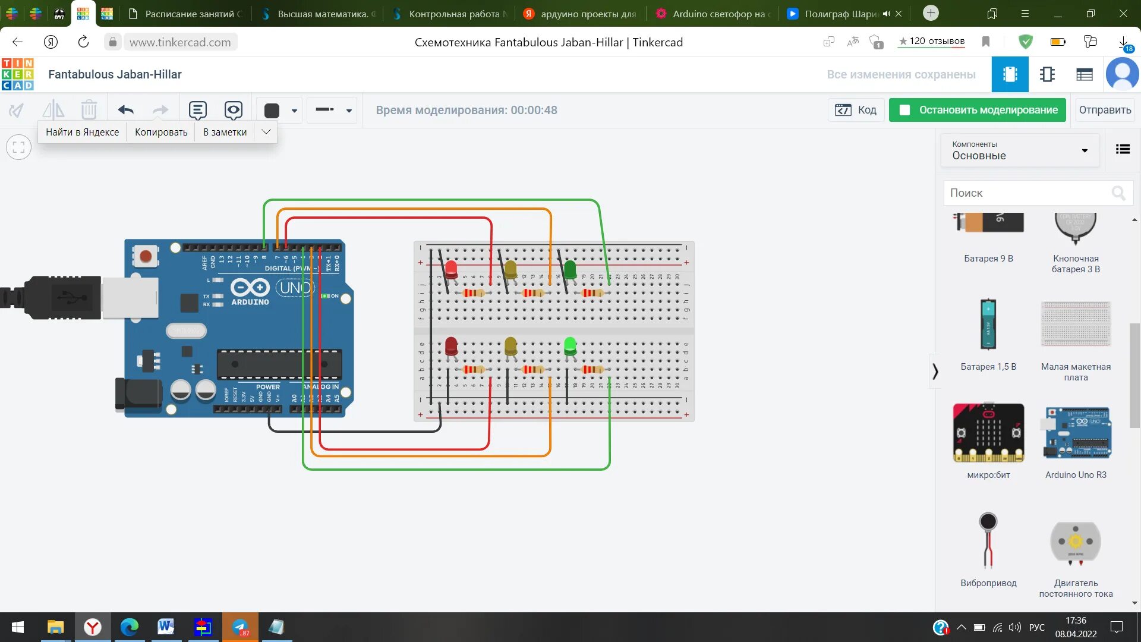Collapse the components side panel chevron
Image resolution: width=1141 pixels, height=642 pixels.
(935, 372)
